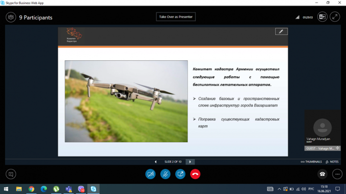The height and width of the screenshot is (194, 346).
Task: Click the drone slide image
Action: coord(126,101)
